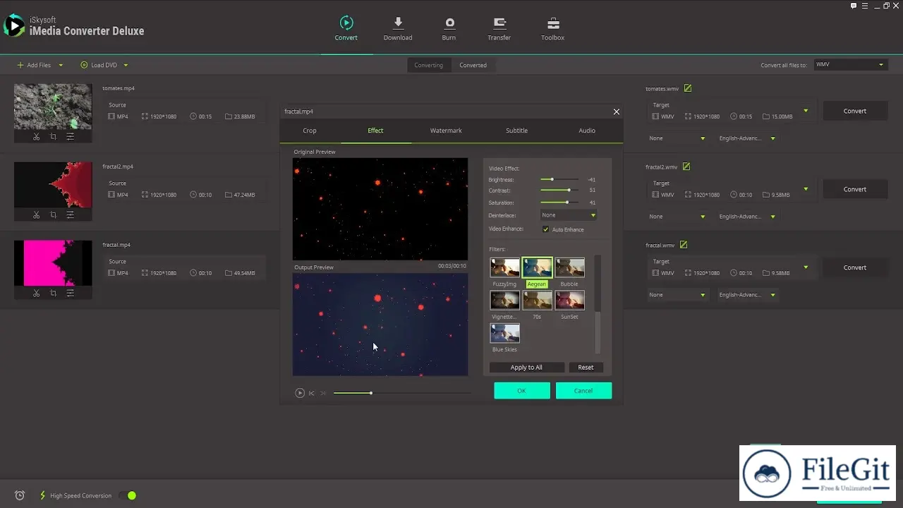The image size is (903, 508).
Task: Switch to the Crop tab
Action: [310, 131]
